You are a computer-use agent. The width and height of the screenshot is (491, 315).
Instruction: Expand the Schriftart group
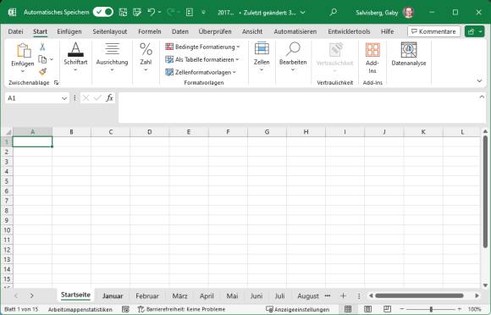point(75,57)
